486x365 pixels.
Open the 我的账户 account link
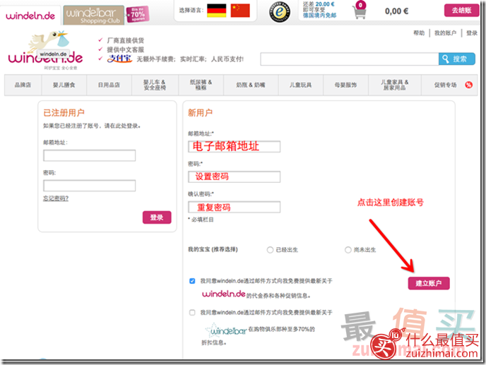[445, 33]
